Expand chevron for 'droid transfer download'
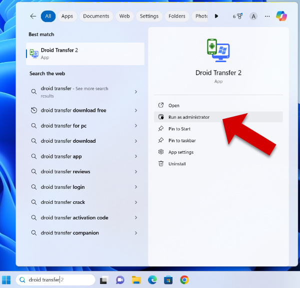Image resolution: width=300 pixels, height=288 pixels. 136,141
